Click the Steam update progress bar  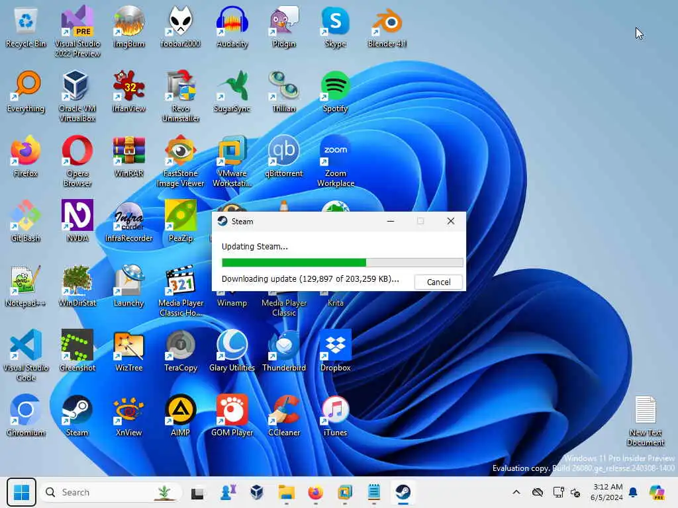click(342, 263)
